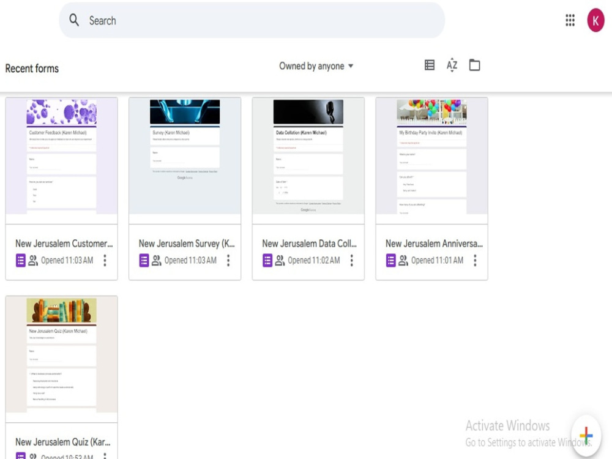Click Opened 11:01 AM text
The image size is (612, 459).
click(x=437, y=260)
